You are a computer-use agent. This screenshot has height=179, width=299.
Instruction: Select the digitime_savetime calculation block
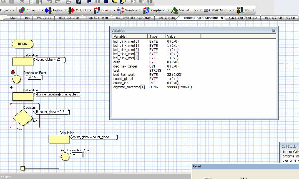point(23,97)
